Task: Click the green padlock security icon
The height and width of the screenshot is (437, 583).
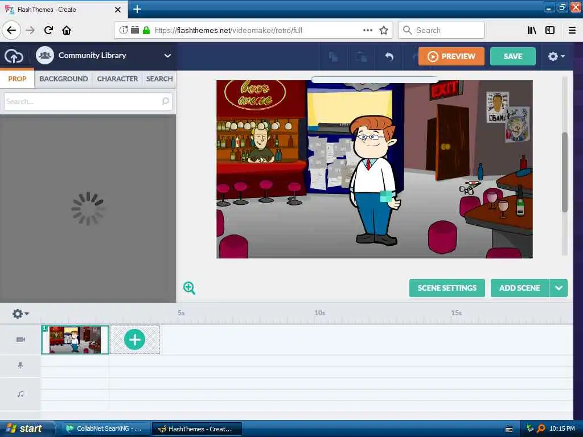Action: pos(146,30)
